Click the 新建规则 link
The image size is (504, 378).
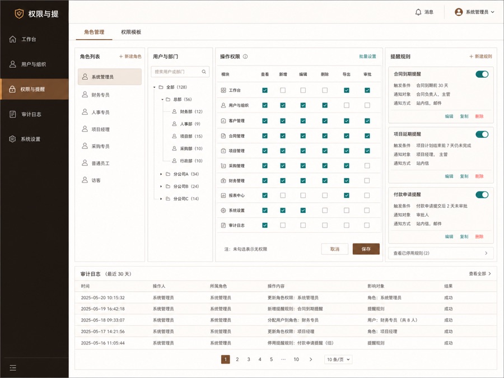tap(480, 56)
